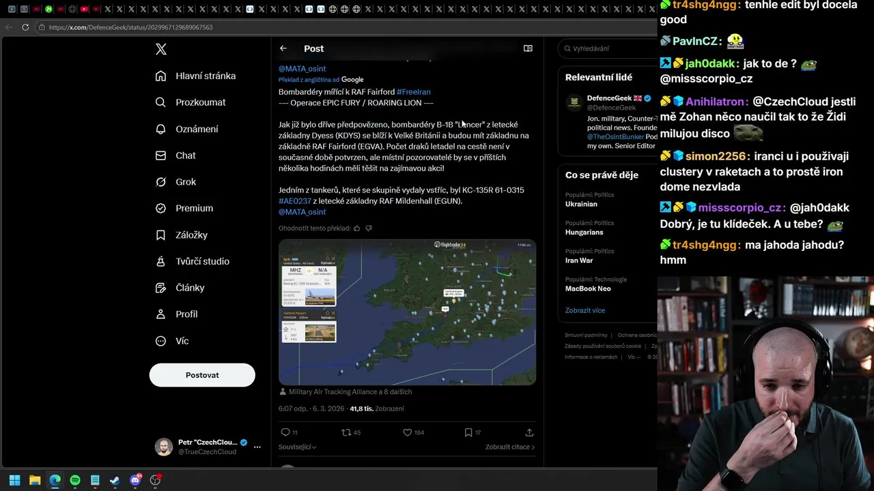The height and width of the screenshot is (491, 874).
Task: Switch to the green M browser tab
Action: pyautogui.click(x=48, y=9)
